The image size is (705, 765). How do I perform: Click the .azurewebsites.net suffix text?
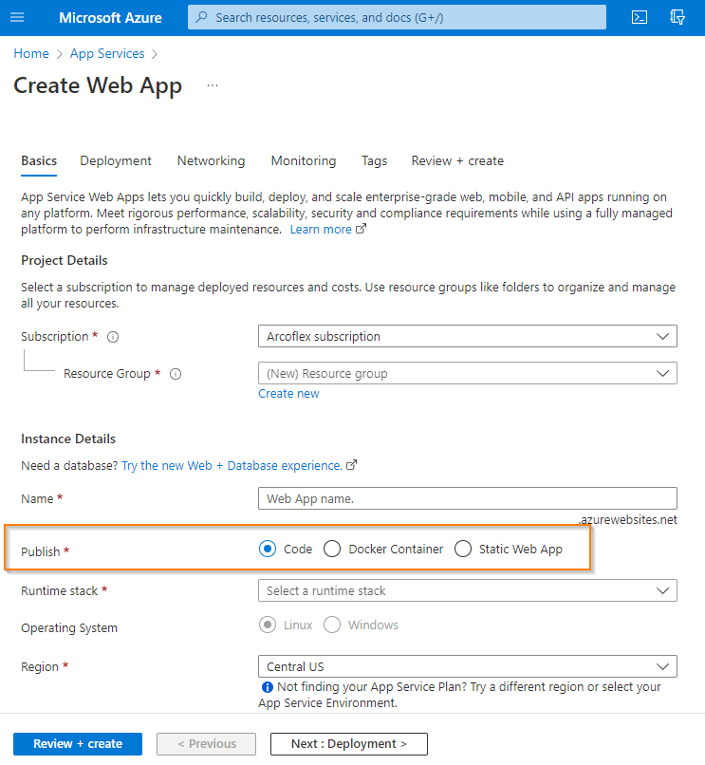coord(628,519)
